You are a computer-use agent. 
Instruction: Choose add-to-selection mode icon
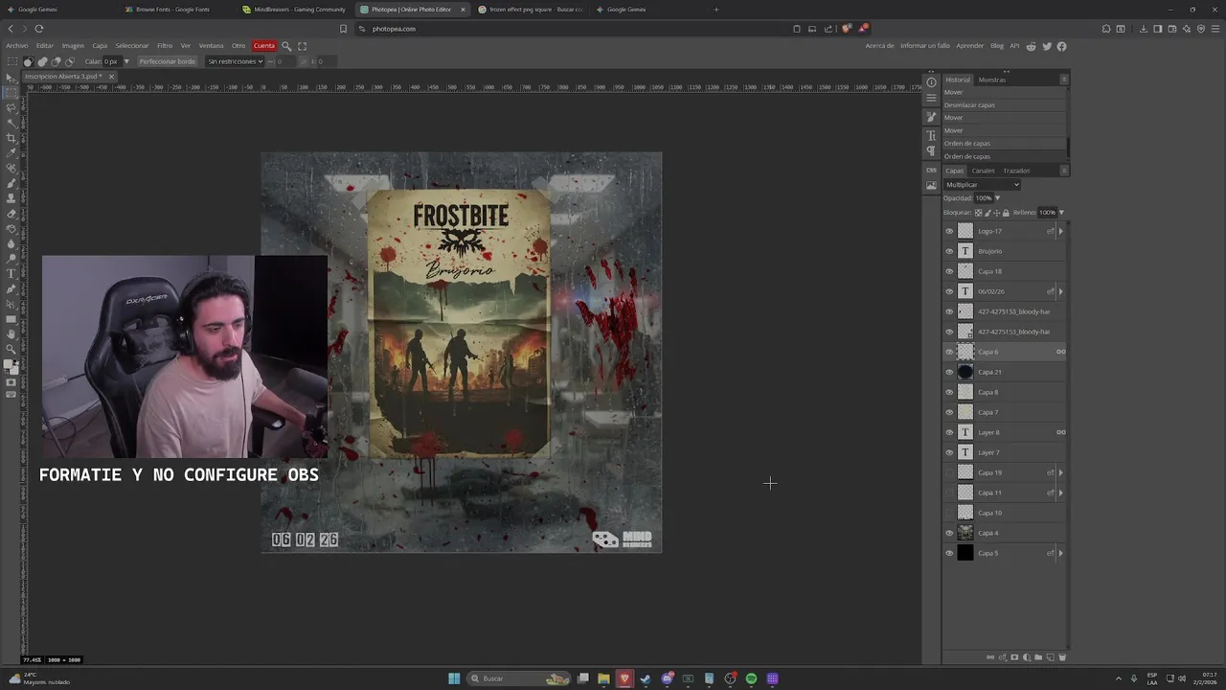41,61
